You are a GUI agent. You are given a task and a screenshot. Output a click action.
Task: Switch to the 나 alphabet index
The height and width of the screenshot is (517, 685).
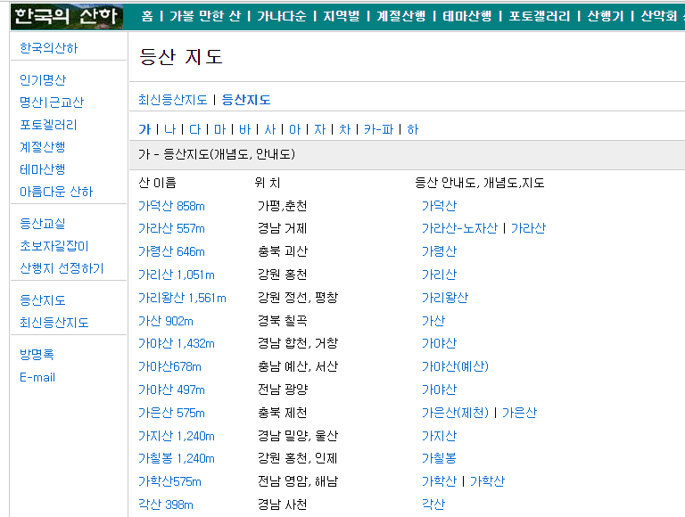coord(169,129)
